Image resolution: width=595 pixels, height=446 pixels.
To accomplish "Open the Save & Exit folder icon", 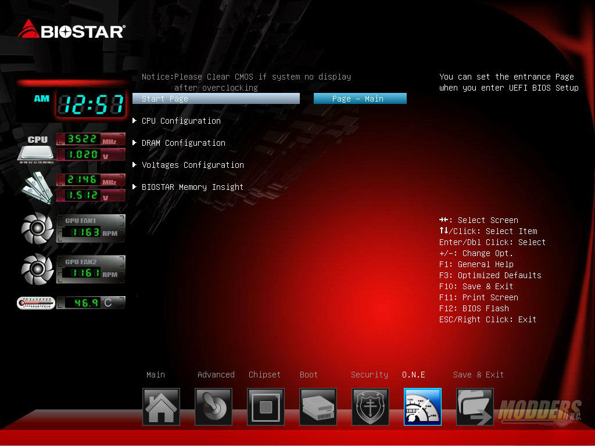I will (x=475, y=407).
